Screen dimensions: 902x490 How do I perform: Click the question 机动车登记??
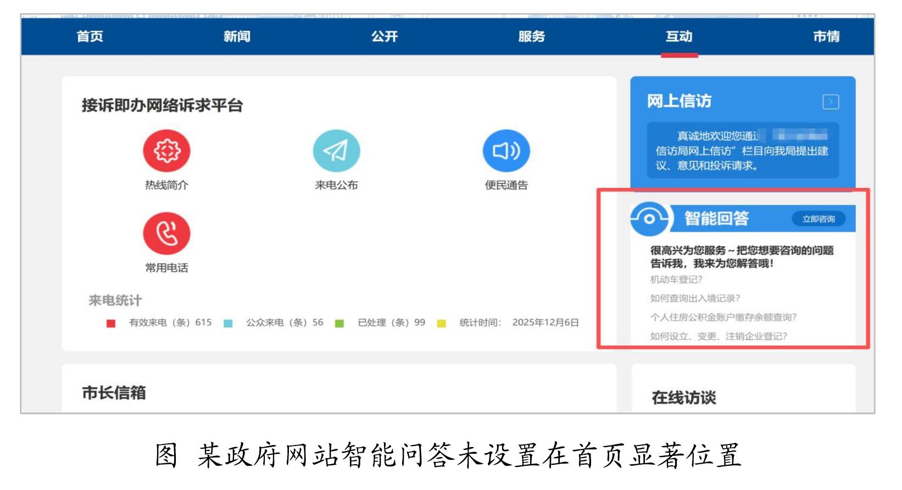[676, 280]
